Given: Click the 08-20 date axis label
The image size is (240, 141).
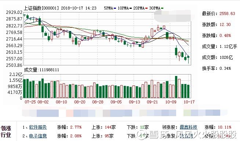Looking at the screenshot, I should [80, 102].
